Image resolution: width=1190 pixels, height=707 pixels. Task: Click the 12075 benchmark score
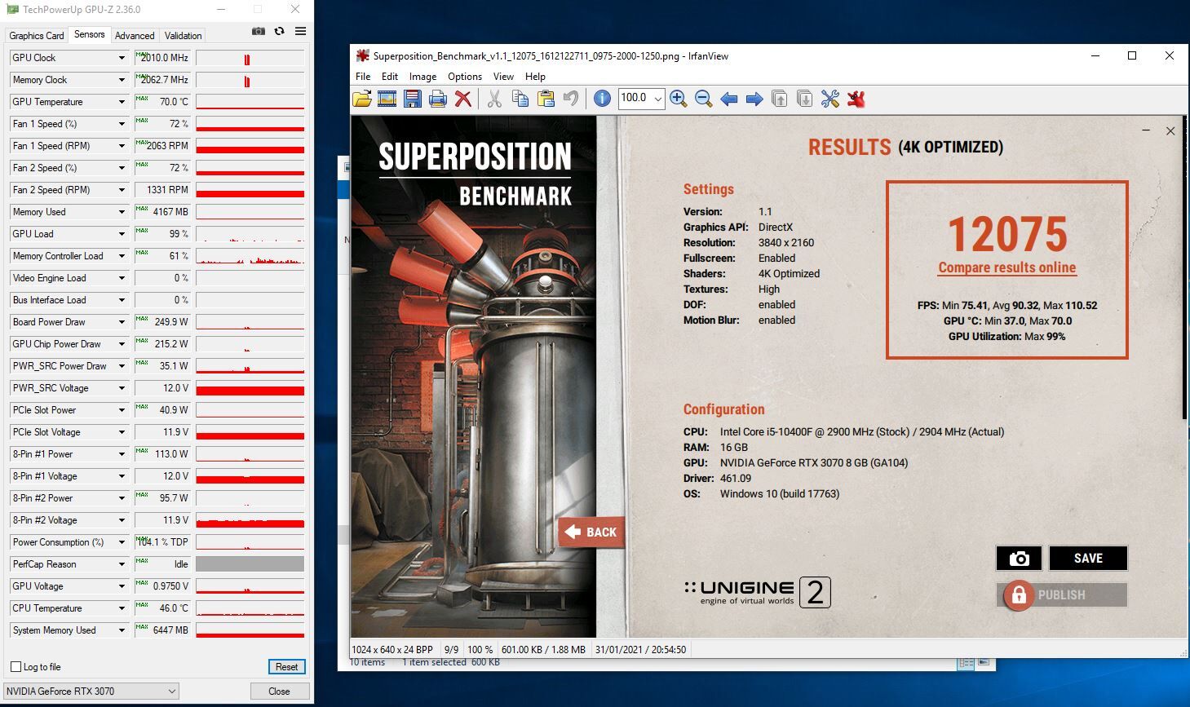coord(1007,235)
